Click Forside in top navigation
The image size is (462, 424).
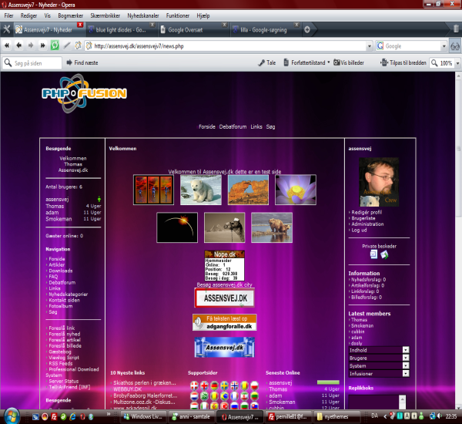(x=207, y=126)
